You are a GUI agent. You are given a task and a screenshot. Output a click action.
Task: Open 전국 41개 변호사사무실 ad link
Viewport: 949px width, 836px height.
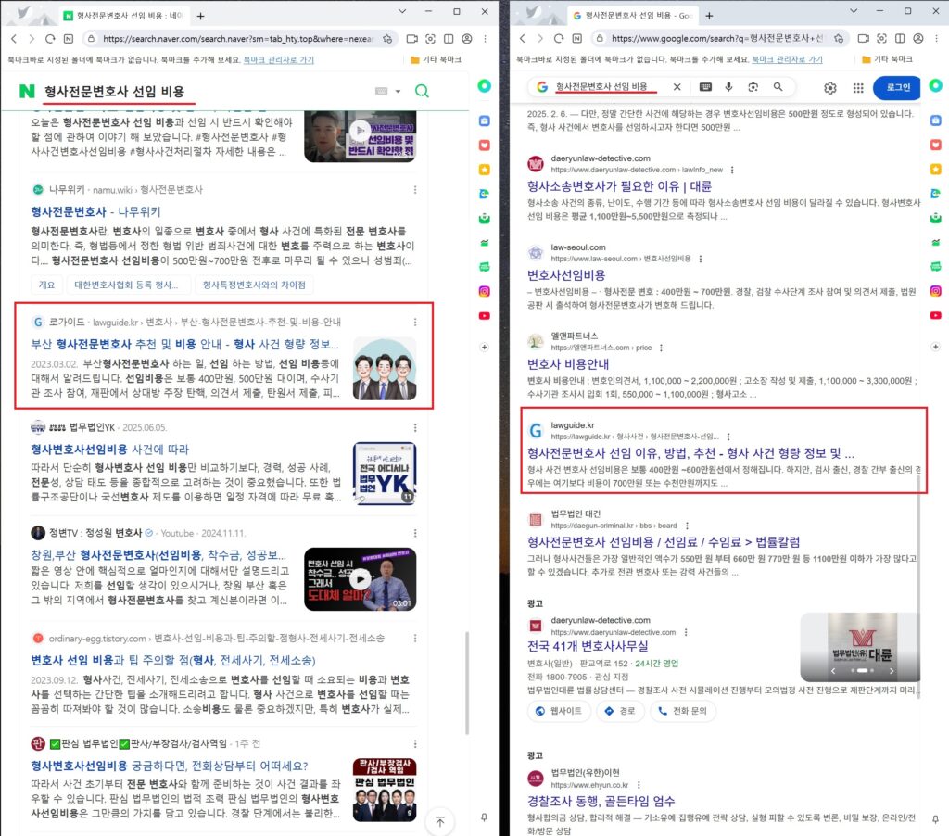588,647
